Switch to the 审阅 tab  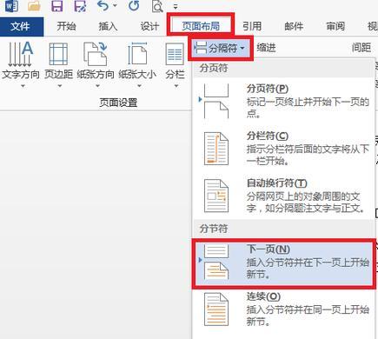(x=335, y=26)
